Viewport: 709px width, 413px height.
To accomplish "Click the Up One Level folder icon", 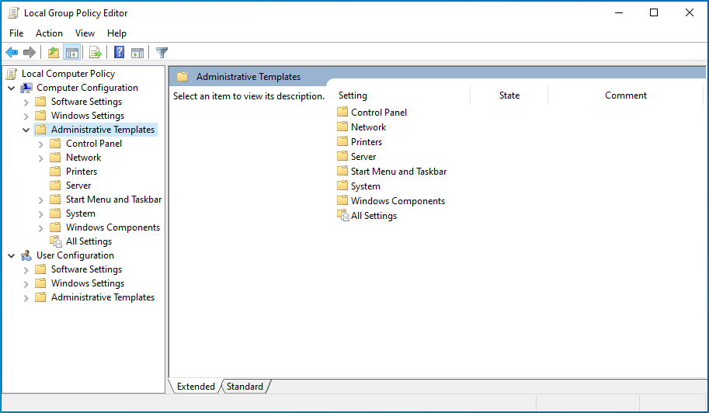I will pyautogui.click(x=53, y=53).
